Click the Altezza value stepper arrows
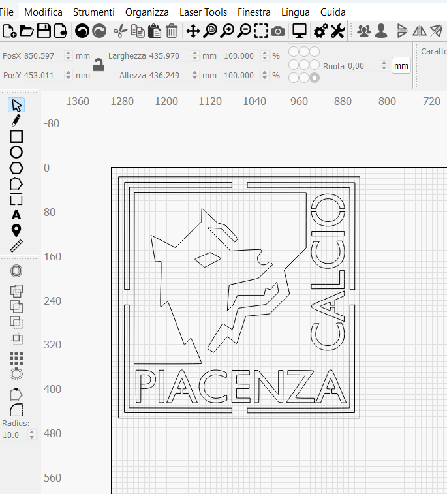This screenshot has width=447, height=494. tap(194, 75)
